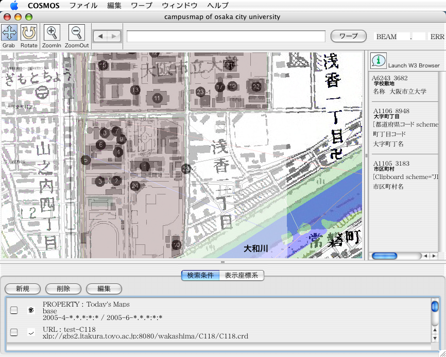Click the condition list scroll-up arrow
Screen dimensions: 446x357
click(x=435, y=330)
